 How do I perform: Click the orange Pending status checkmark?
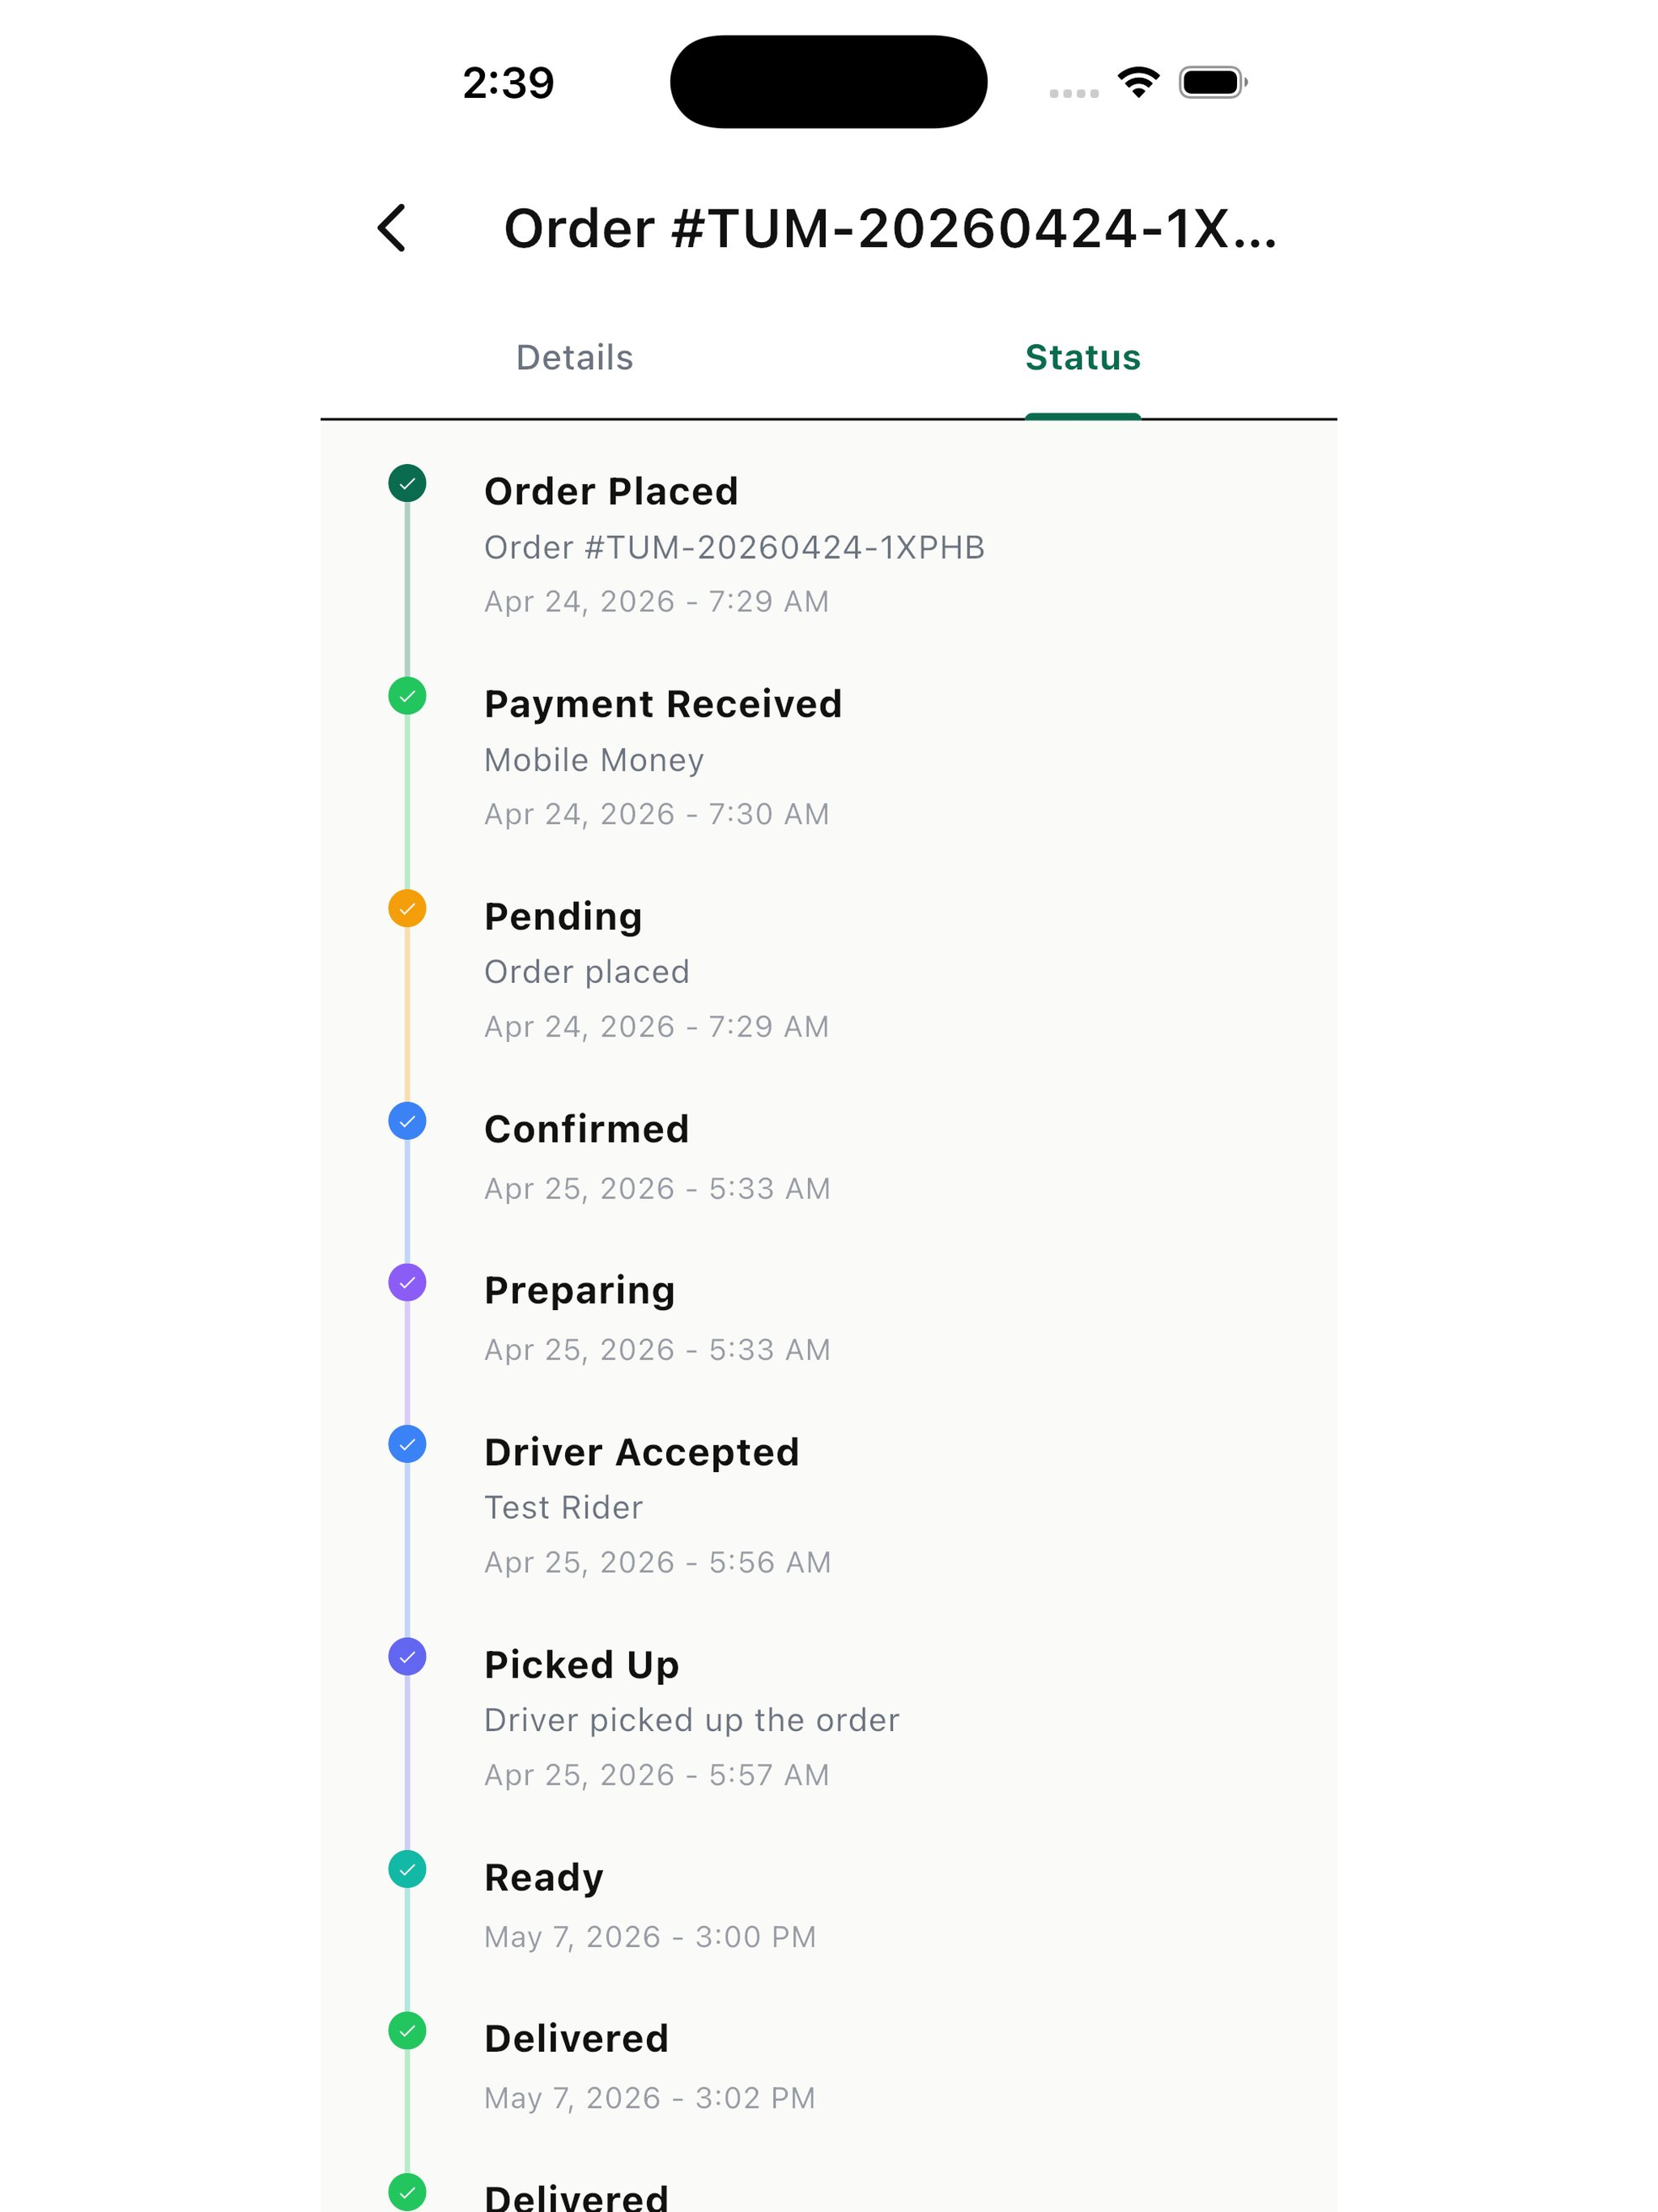click(407, 908)
